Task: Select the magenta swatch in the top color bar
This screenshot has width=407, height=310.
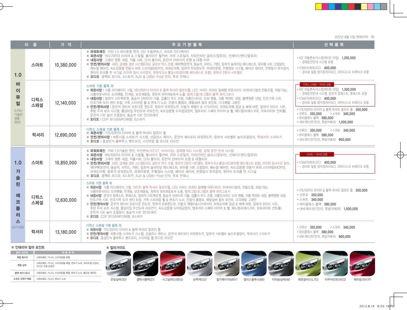Action: [325, 6]
